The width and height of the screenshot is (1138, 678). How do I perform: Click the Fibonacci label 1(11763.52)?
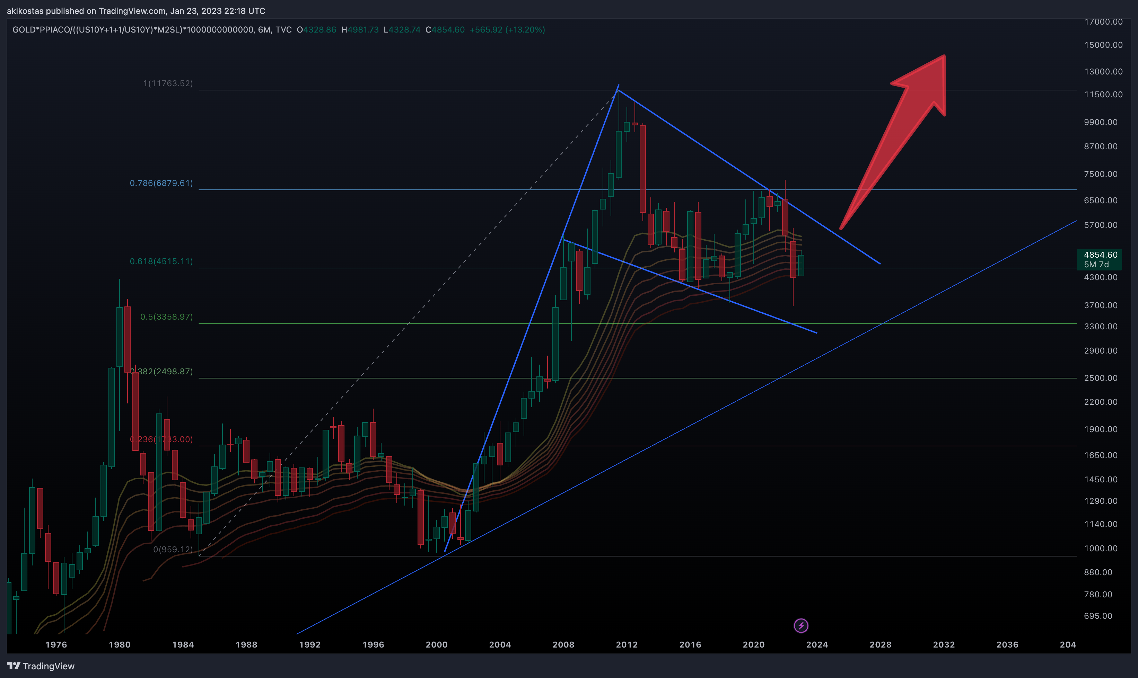tap(168, 83)
